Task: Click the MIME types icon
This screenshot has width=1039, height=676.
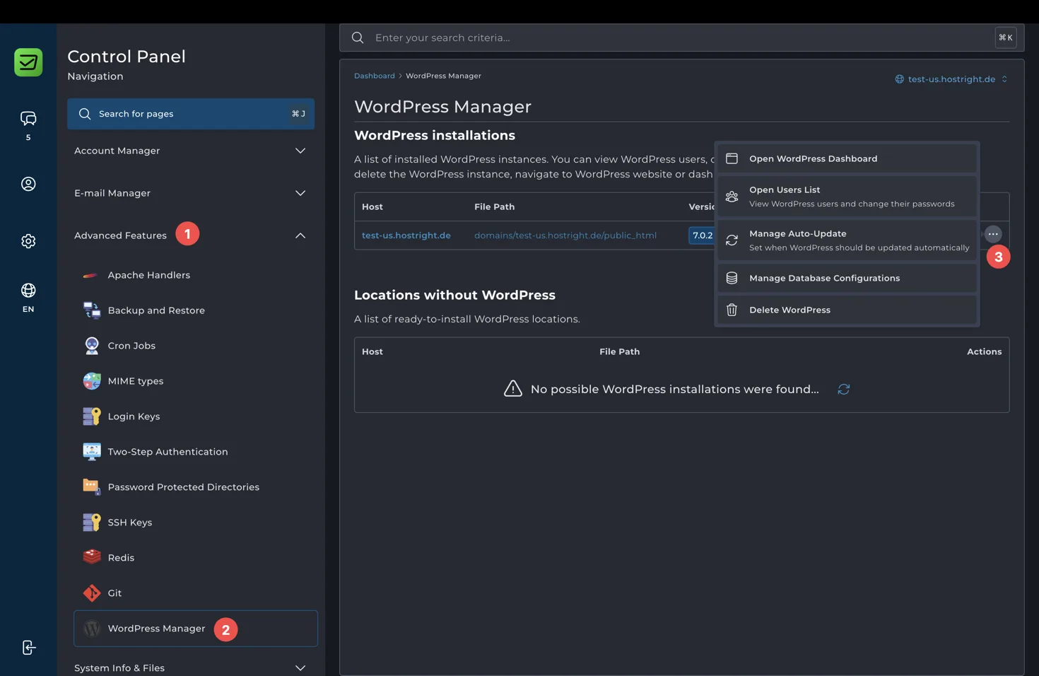Action: click(91, 381)
